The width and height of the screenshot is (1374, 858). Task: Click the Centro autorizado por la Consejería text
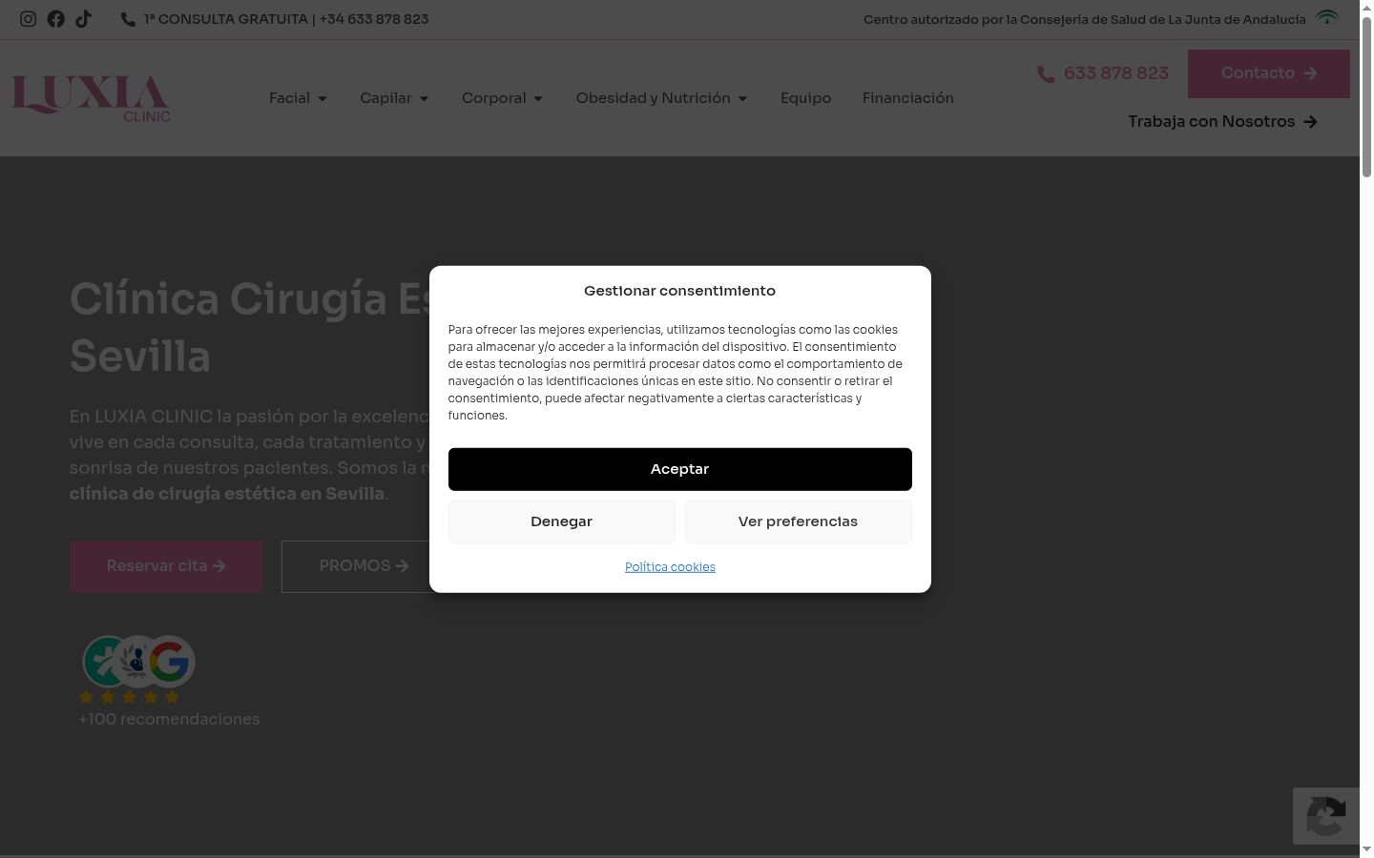click(1085, 19)
